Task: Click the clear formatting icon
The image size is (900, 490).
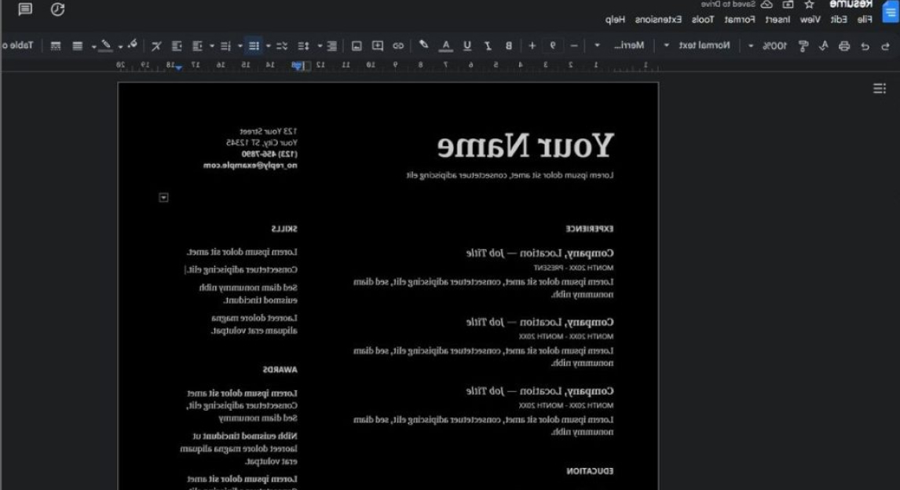Action: click(x=156, y=46)
